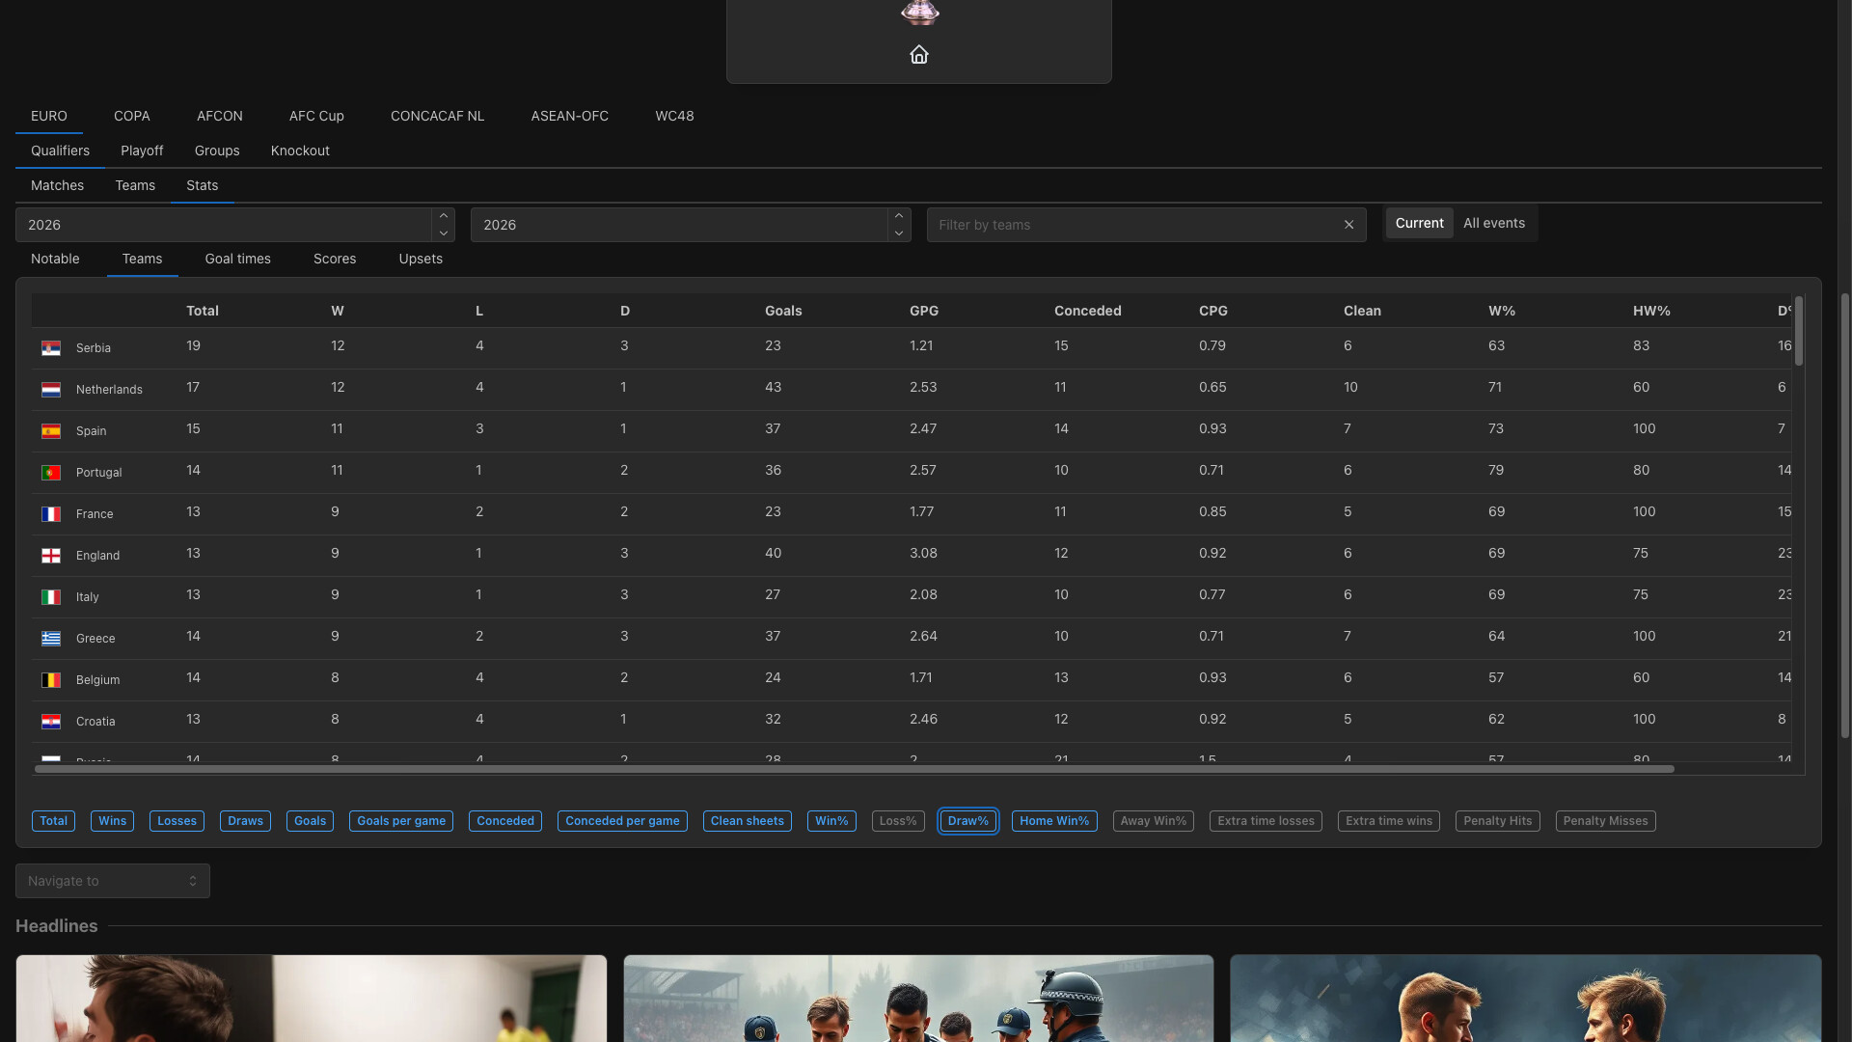This screenshot has height=1042, width=1852.
Task: Click the Portugal flag icon
Action: point(51,473)
